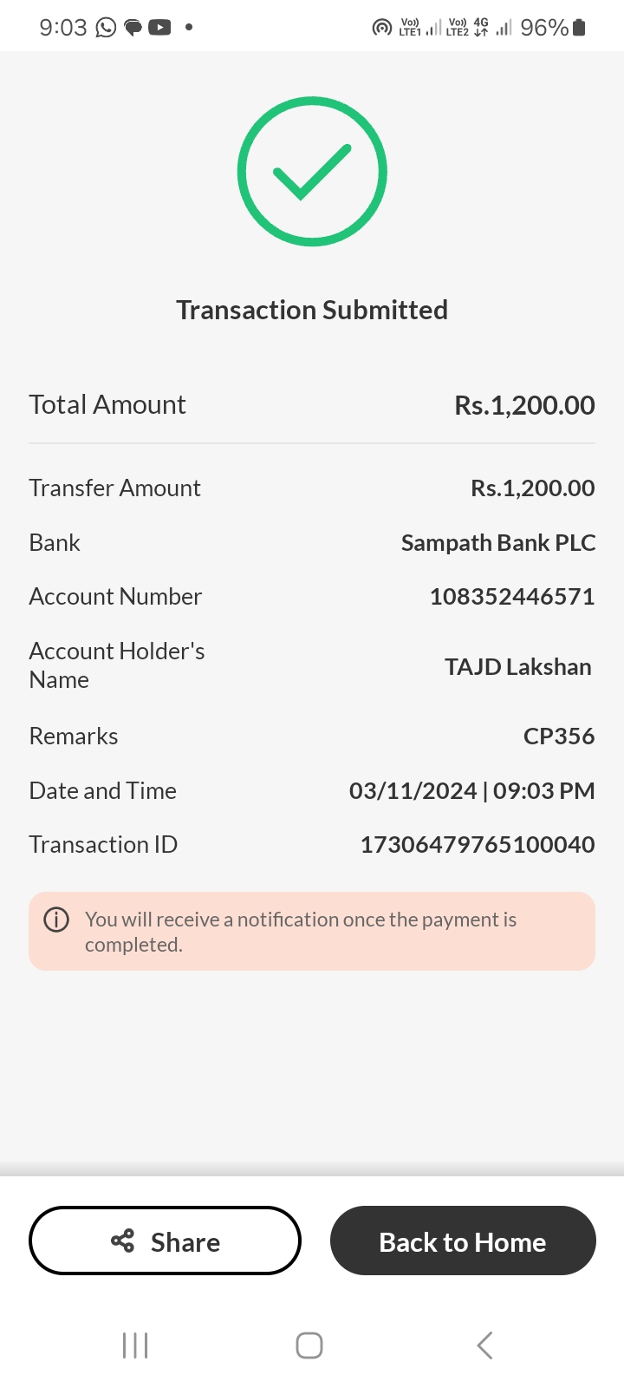The width and height of the screenshot is (624, 1388).
Task: Tap the account number 108352446571
Action: 511,597
